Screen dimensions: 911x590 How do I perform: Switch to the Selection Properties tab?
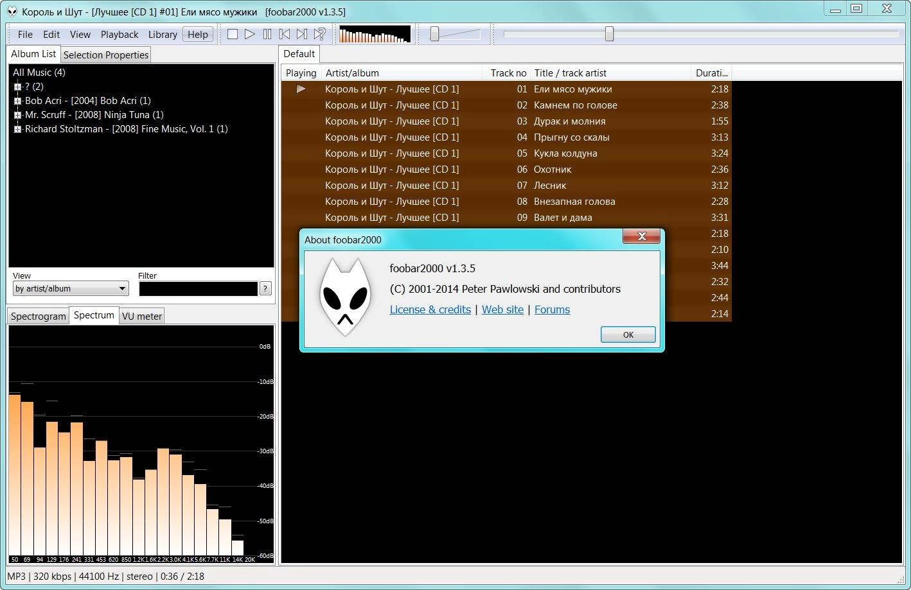[106, 55]
